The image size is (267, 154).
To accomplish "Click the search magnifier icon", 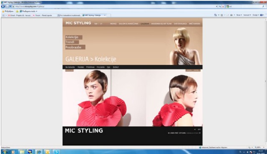I will click(263, 7).
